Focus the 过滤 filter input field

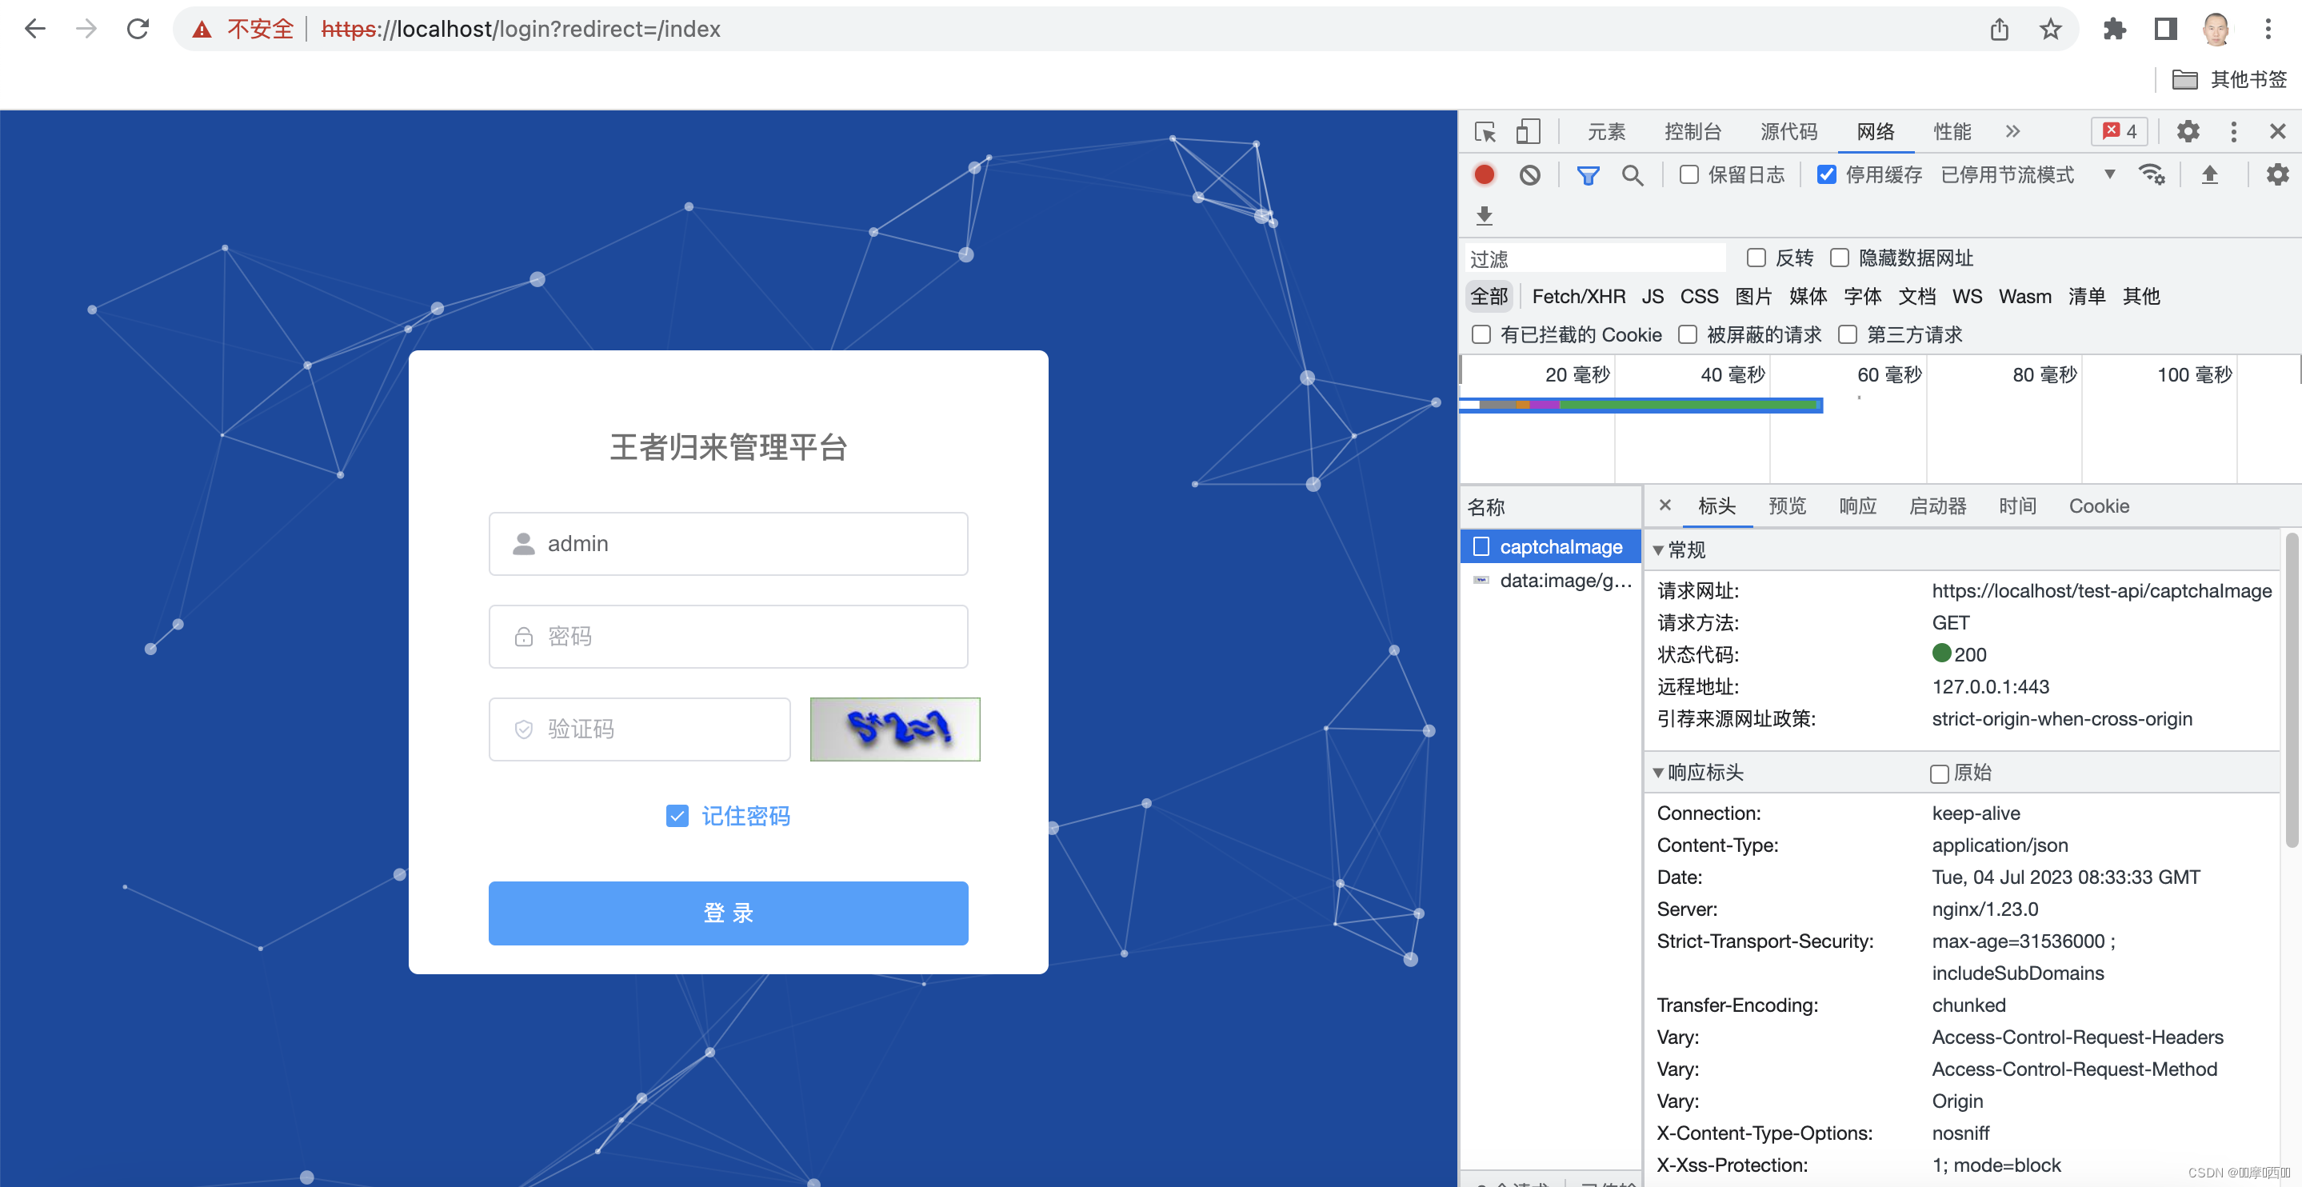coord(1596,258)
